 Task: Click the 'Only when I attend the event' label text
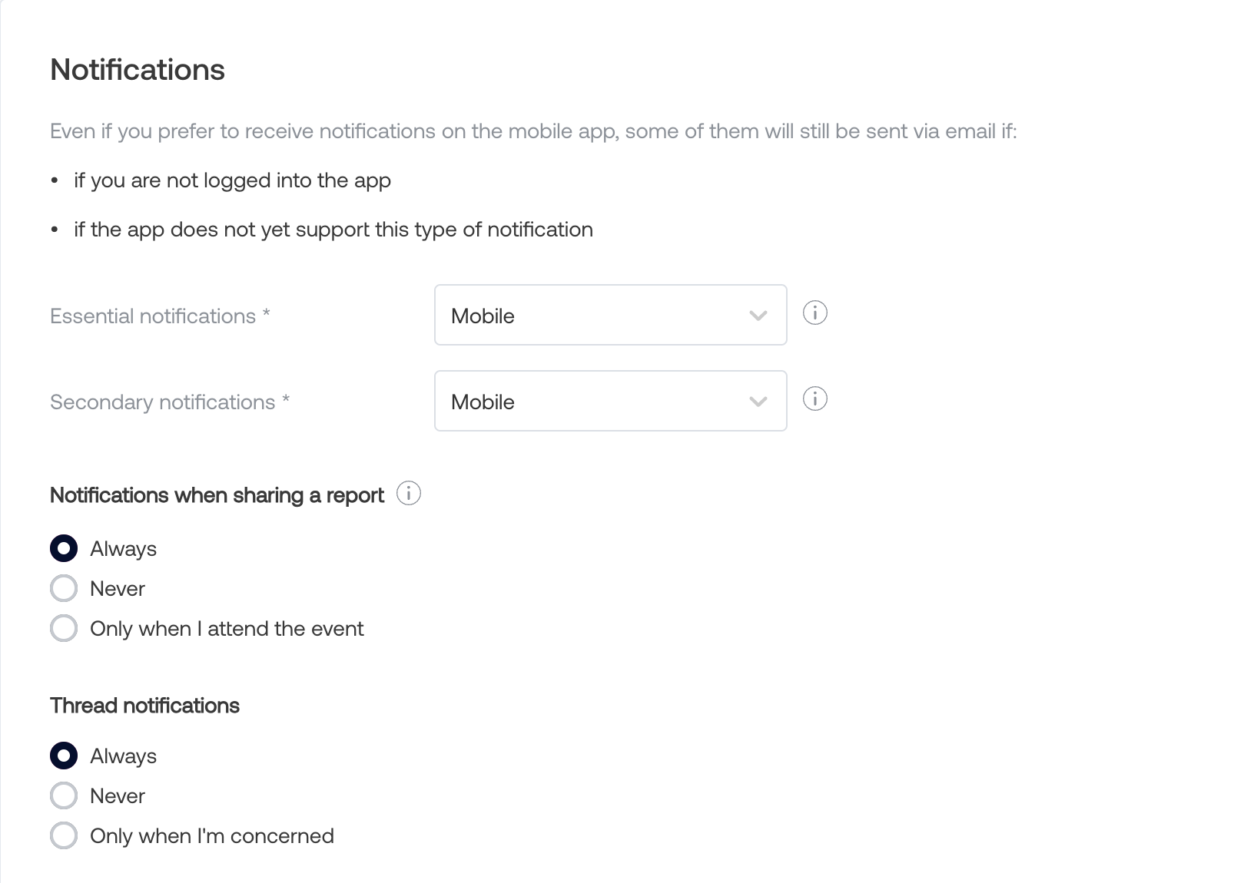(227, 629)
